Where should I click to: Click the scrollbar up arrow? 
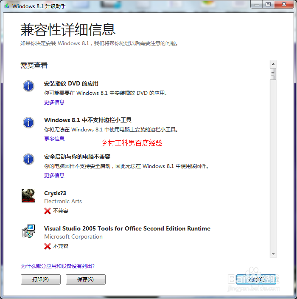(273, 64)
